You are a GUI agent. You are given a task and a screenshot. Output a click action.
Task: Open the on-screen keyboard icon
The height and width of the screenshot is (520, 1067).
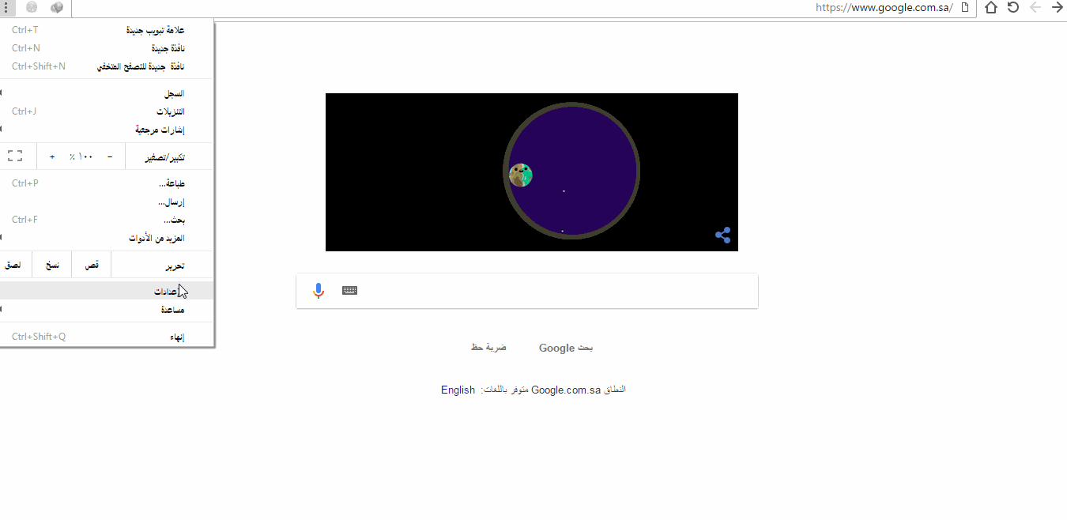349,291
